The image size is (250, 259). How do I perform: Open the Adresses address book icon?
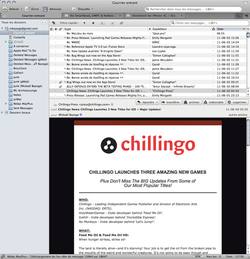pos(45,9)
